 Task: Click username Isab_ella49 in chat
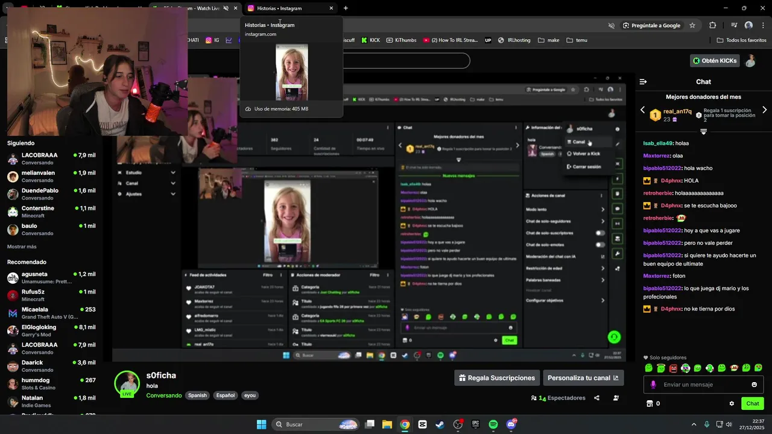[657, 143]
